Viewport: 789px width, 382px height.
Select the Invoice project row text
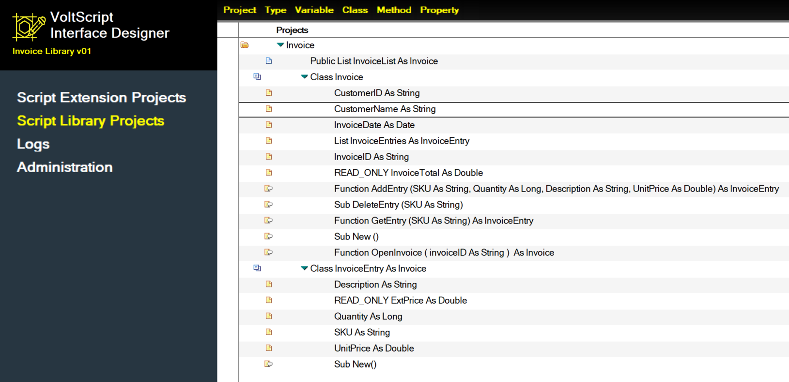(x=300, y=45)
